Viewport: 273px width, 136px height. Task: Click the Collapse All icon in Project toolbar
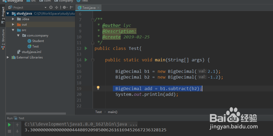(x=57, y=7)
